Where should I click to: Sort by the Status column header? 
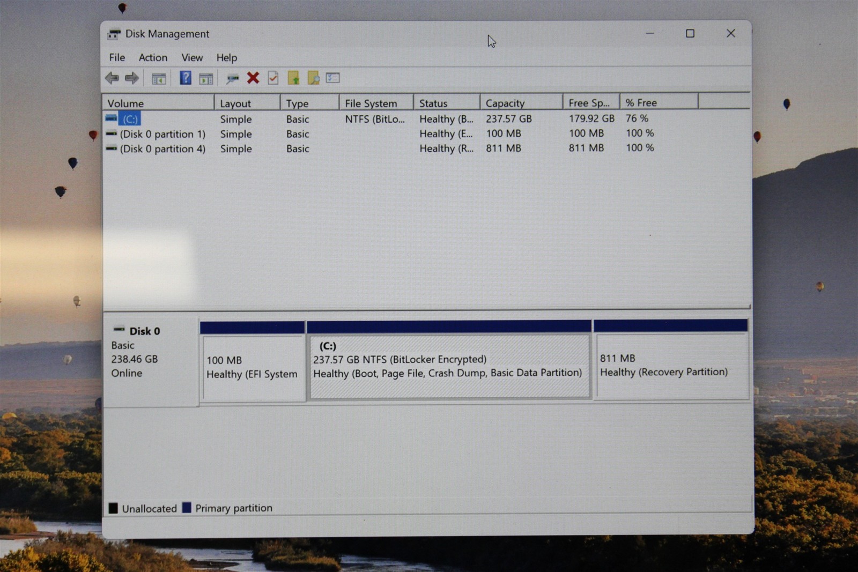click(x=447, y=103)
